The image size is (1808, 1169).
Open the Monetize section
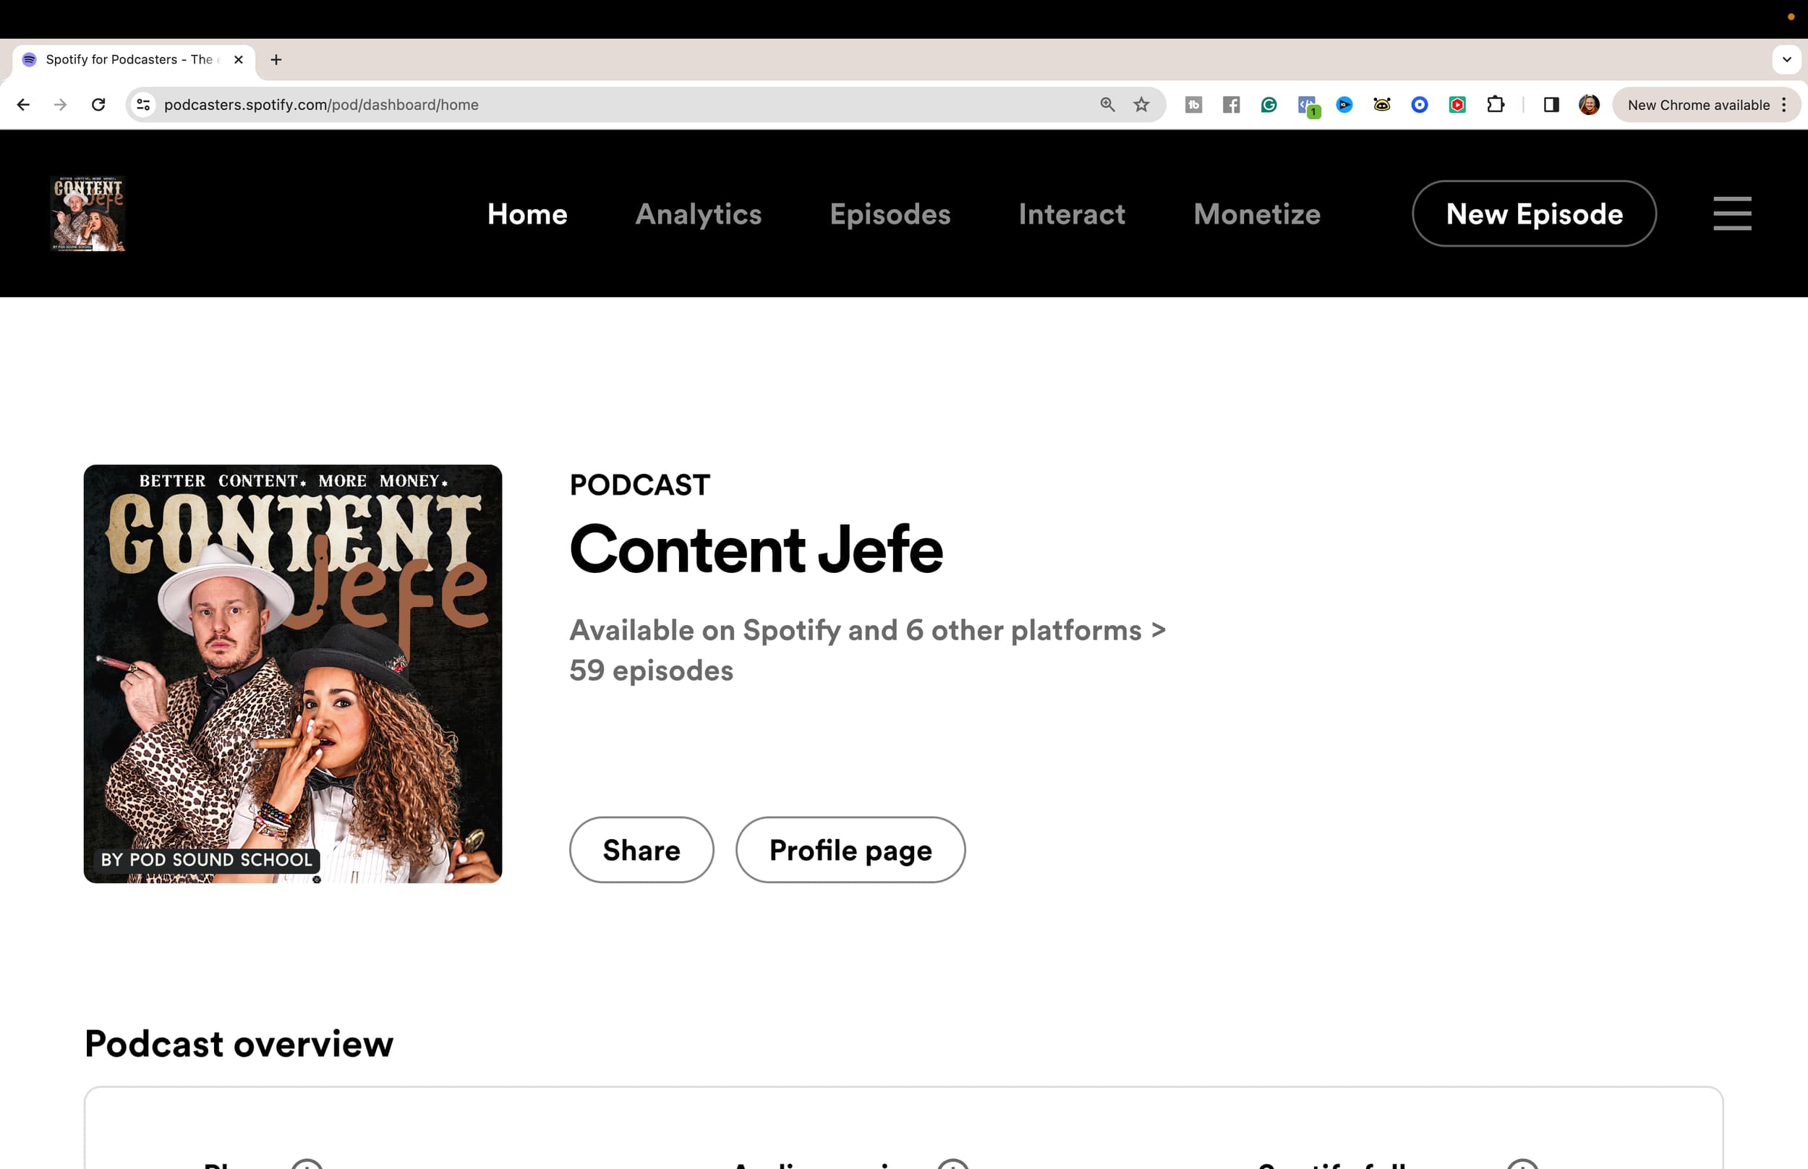[x=1257, y=214]
